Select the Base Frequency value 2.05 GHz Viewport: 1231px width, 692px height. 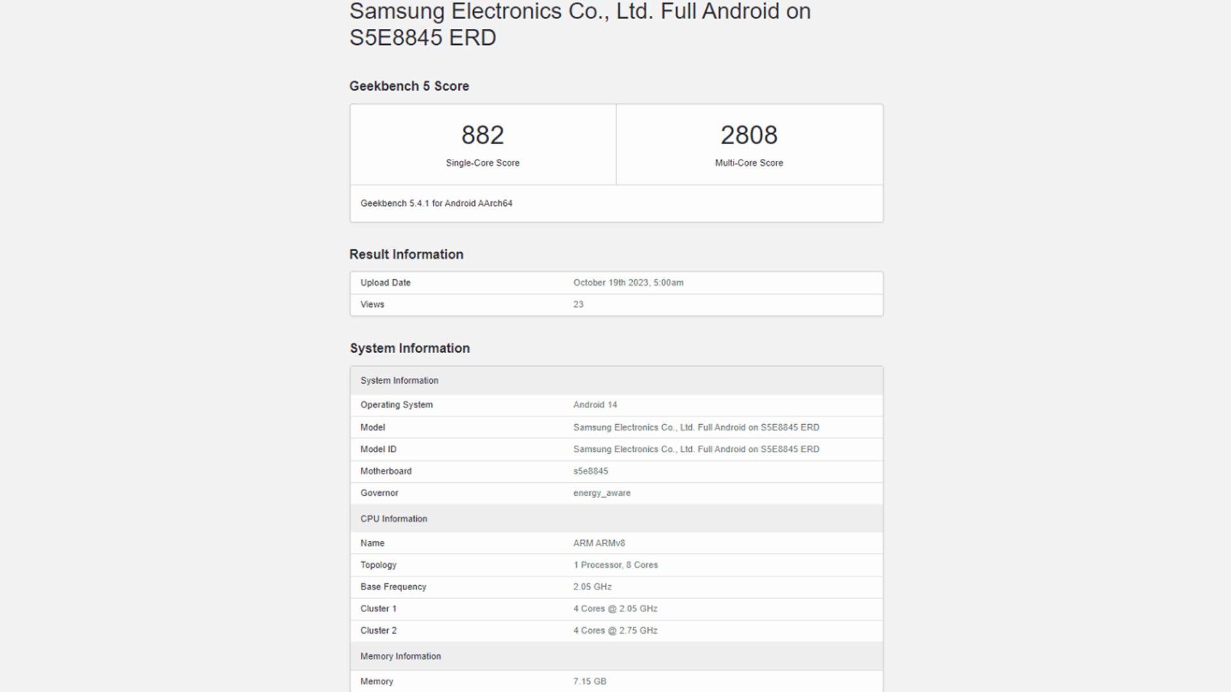click(592, 586)
